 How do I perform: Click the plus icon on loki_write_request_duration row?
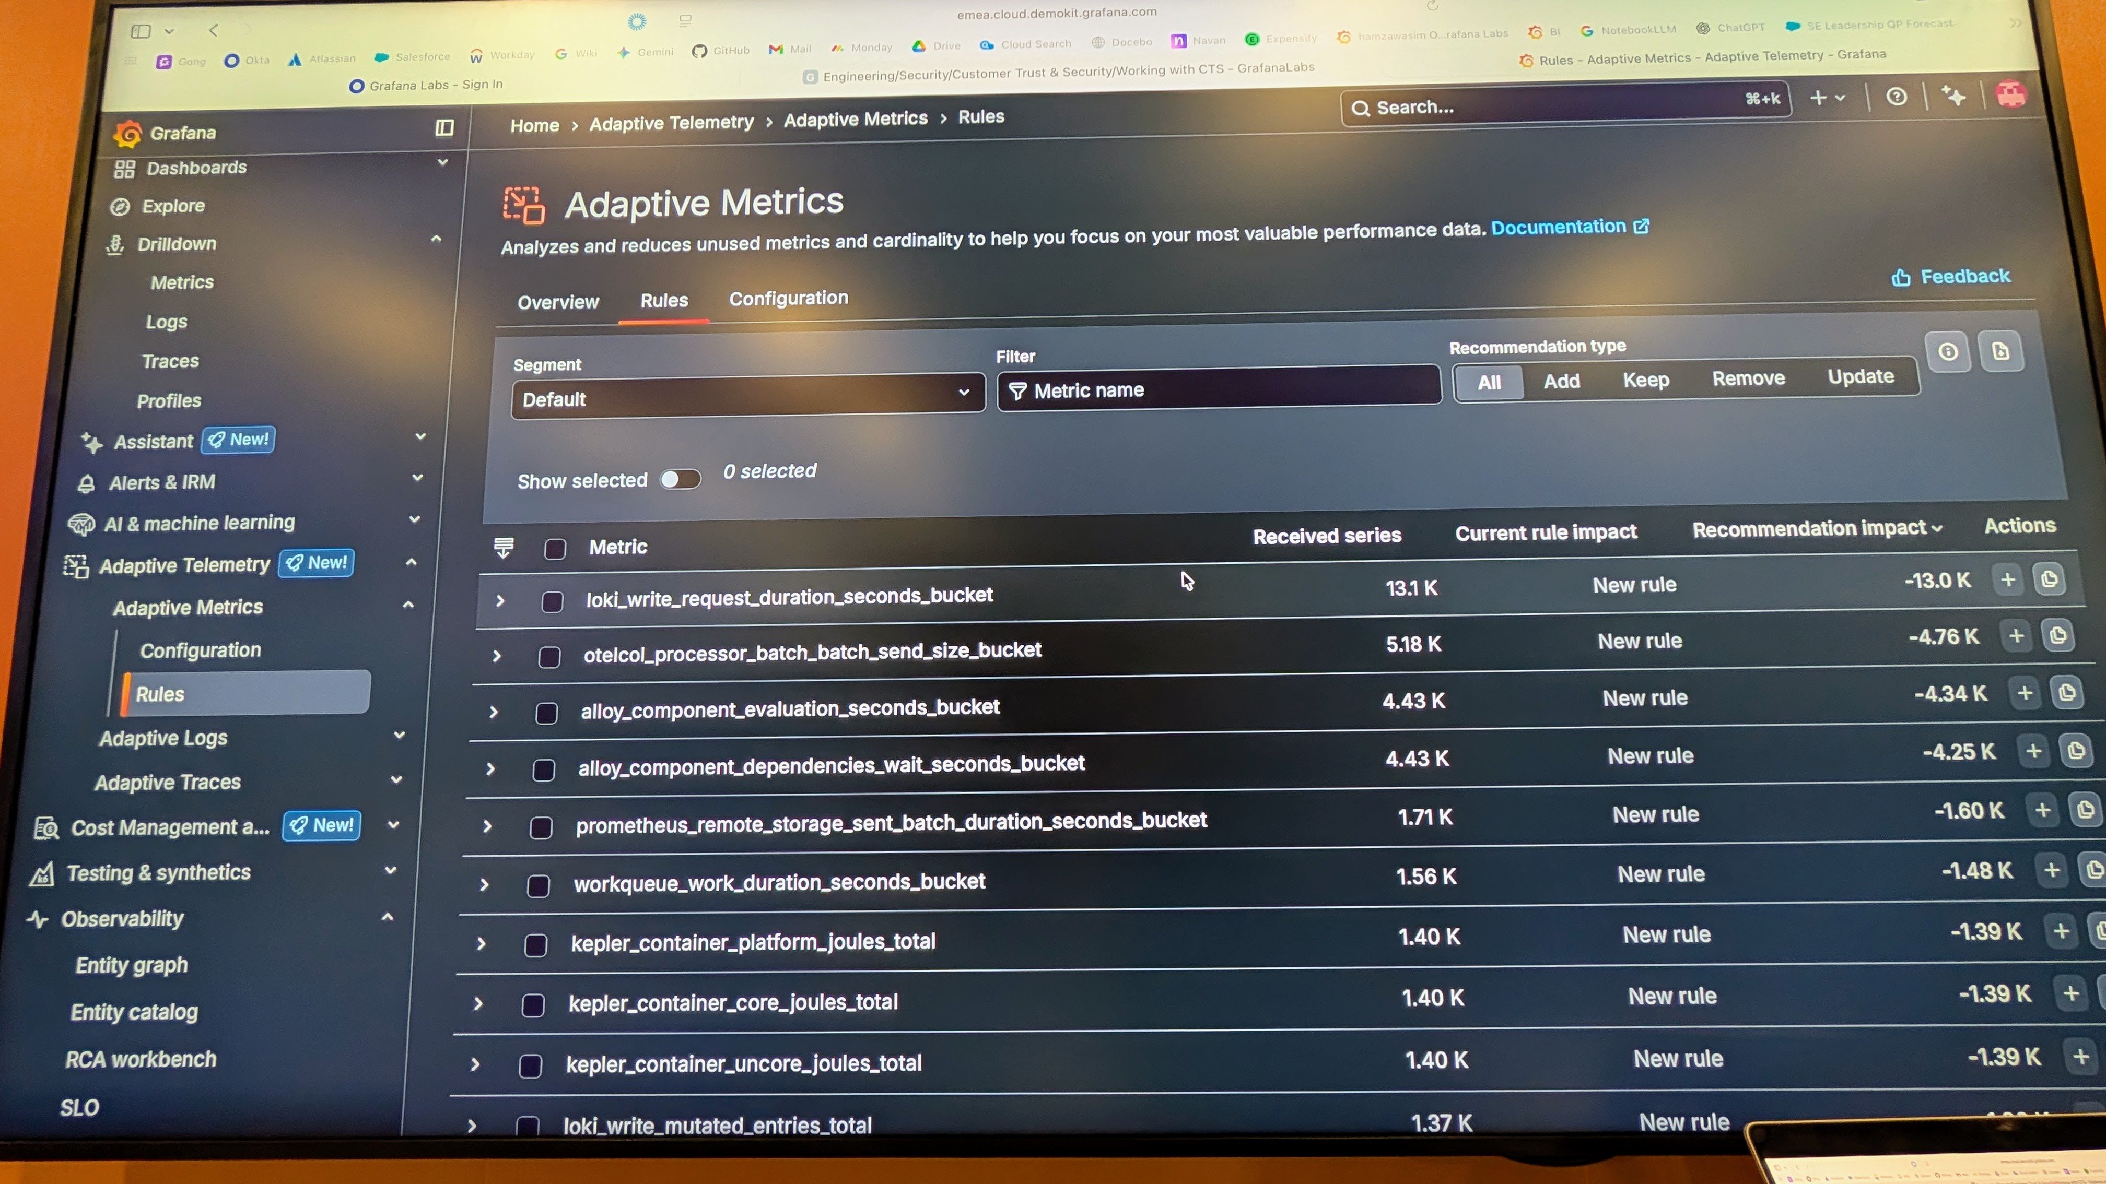(2007, 580)
